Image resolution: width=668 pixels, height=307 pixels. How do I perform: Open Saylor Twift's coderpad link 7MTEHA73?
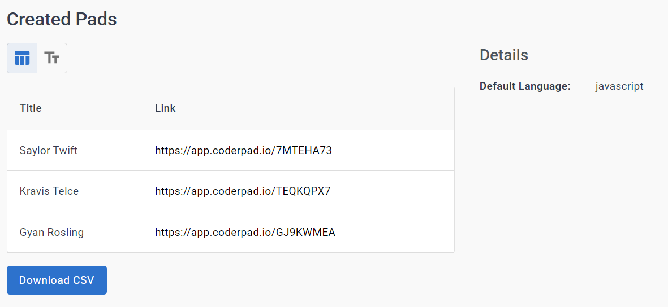[x=243, y=151]
